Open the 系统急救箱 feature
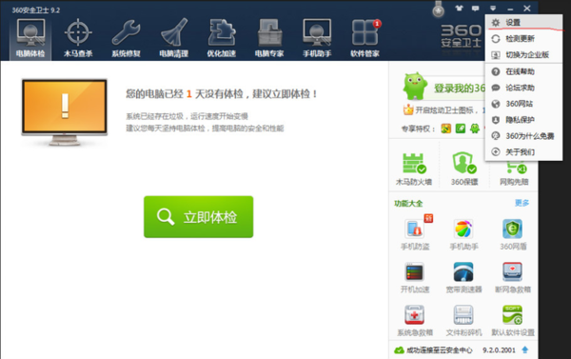 pos(415,321)
